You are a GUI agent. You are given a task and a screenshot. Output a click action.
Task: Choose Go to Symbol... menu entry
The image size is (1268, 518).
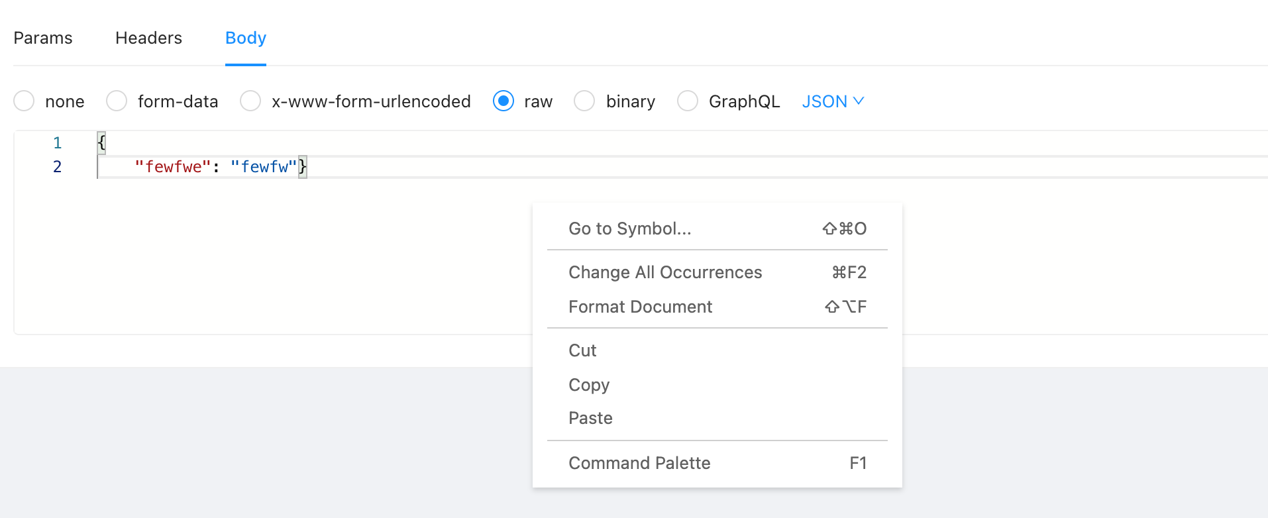(x=717, y=229)
